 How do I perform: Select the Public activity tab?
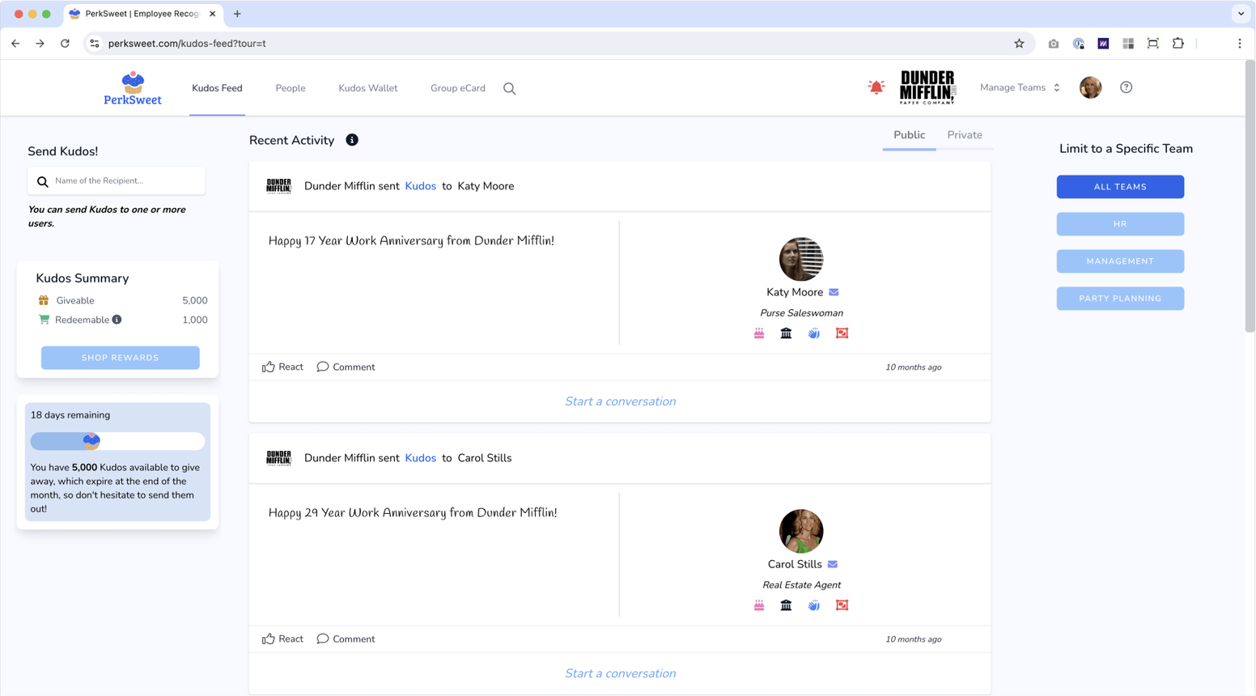tap(910, 135)
